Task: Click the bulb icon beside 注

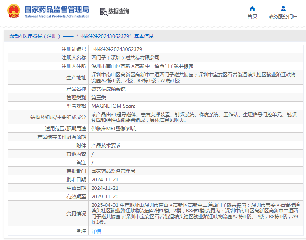Action: [79, 231]
